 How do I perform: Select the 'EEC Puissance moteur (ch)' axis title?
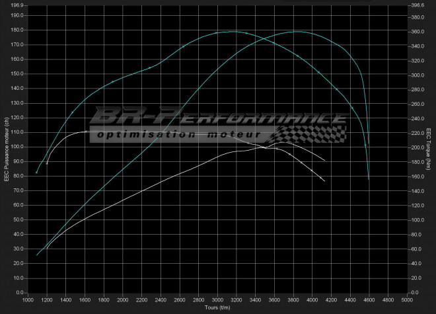click(5, 149)
